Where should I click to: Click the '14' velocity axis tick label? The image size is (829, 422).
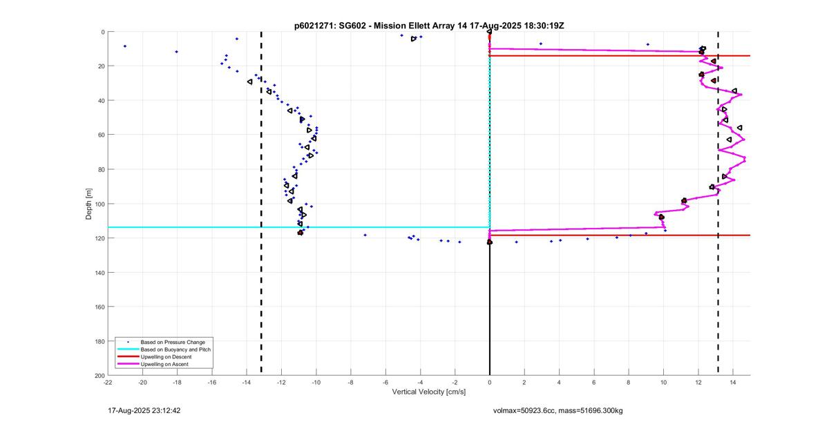point(732,382)
